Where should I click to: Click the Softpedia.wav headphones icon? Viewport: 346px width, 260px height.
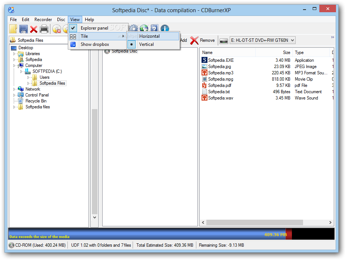(x=204, y=98)
